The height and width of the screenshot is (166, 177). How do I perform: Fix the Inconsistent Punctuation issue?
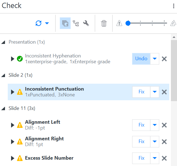click(x=141, y=92)
